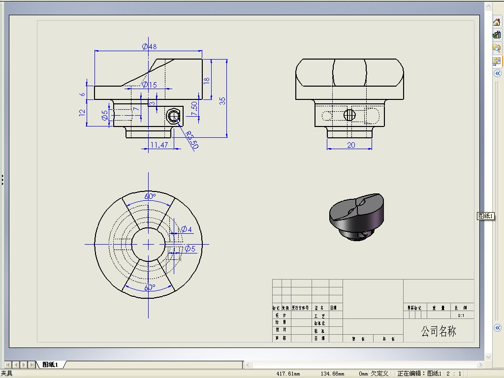Click vertical scrollbar down arrow

488,357
